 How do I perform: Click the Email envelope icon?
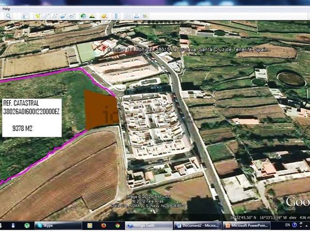[x=128, y=16]
